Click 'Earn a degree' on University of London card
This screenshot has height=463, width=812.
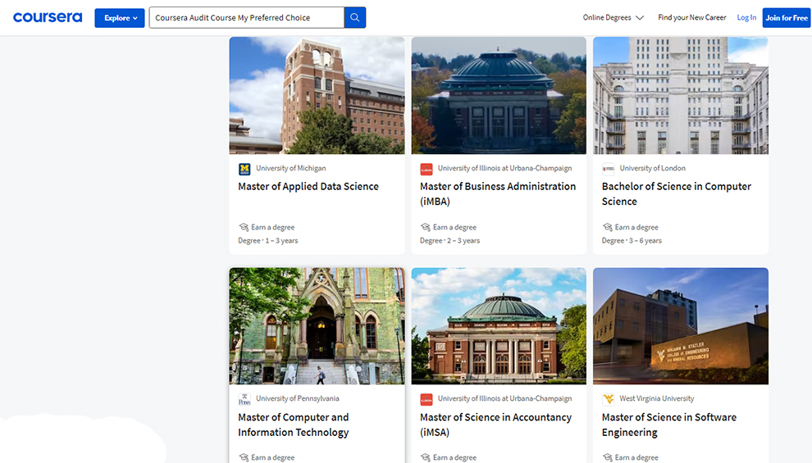click(x=636, y=227)
